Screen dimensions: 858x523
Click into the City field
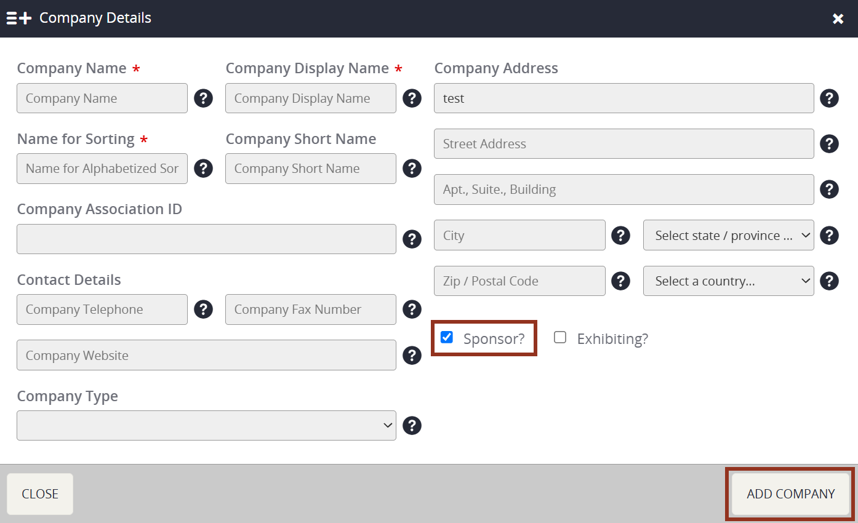coord(519,235)
